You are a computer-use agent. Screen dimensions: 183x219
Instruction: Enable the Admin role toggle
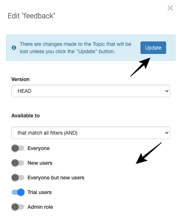(x=18, y=207)
